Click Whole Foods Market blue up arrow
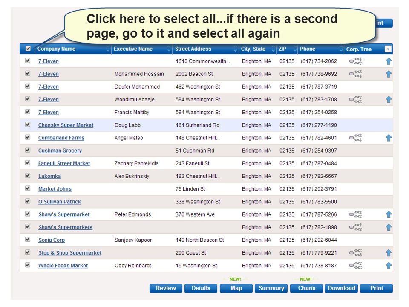 coord(389,266)
